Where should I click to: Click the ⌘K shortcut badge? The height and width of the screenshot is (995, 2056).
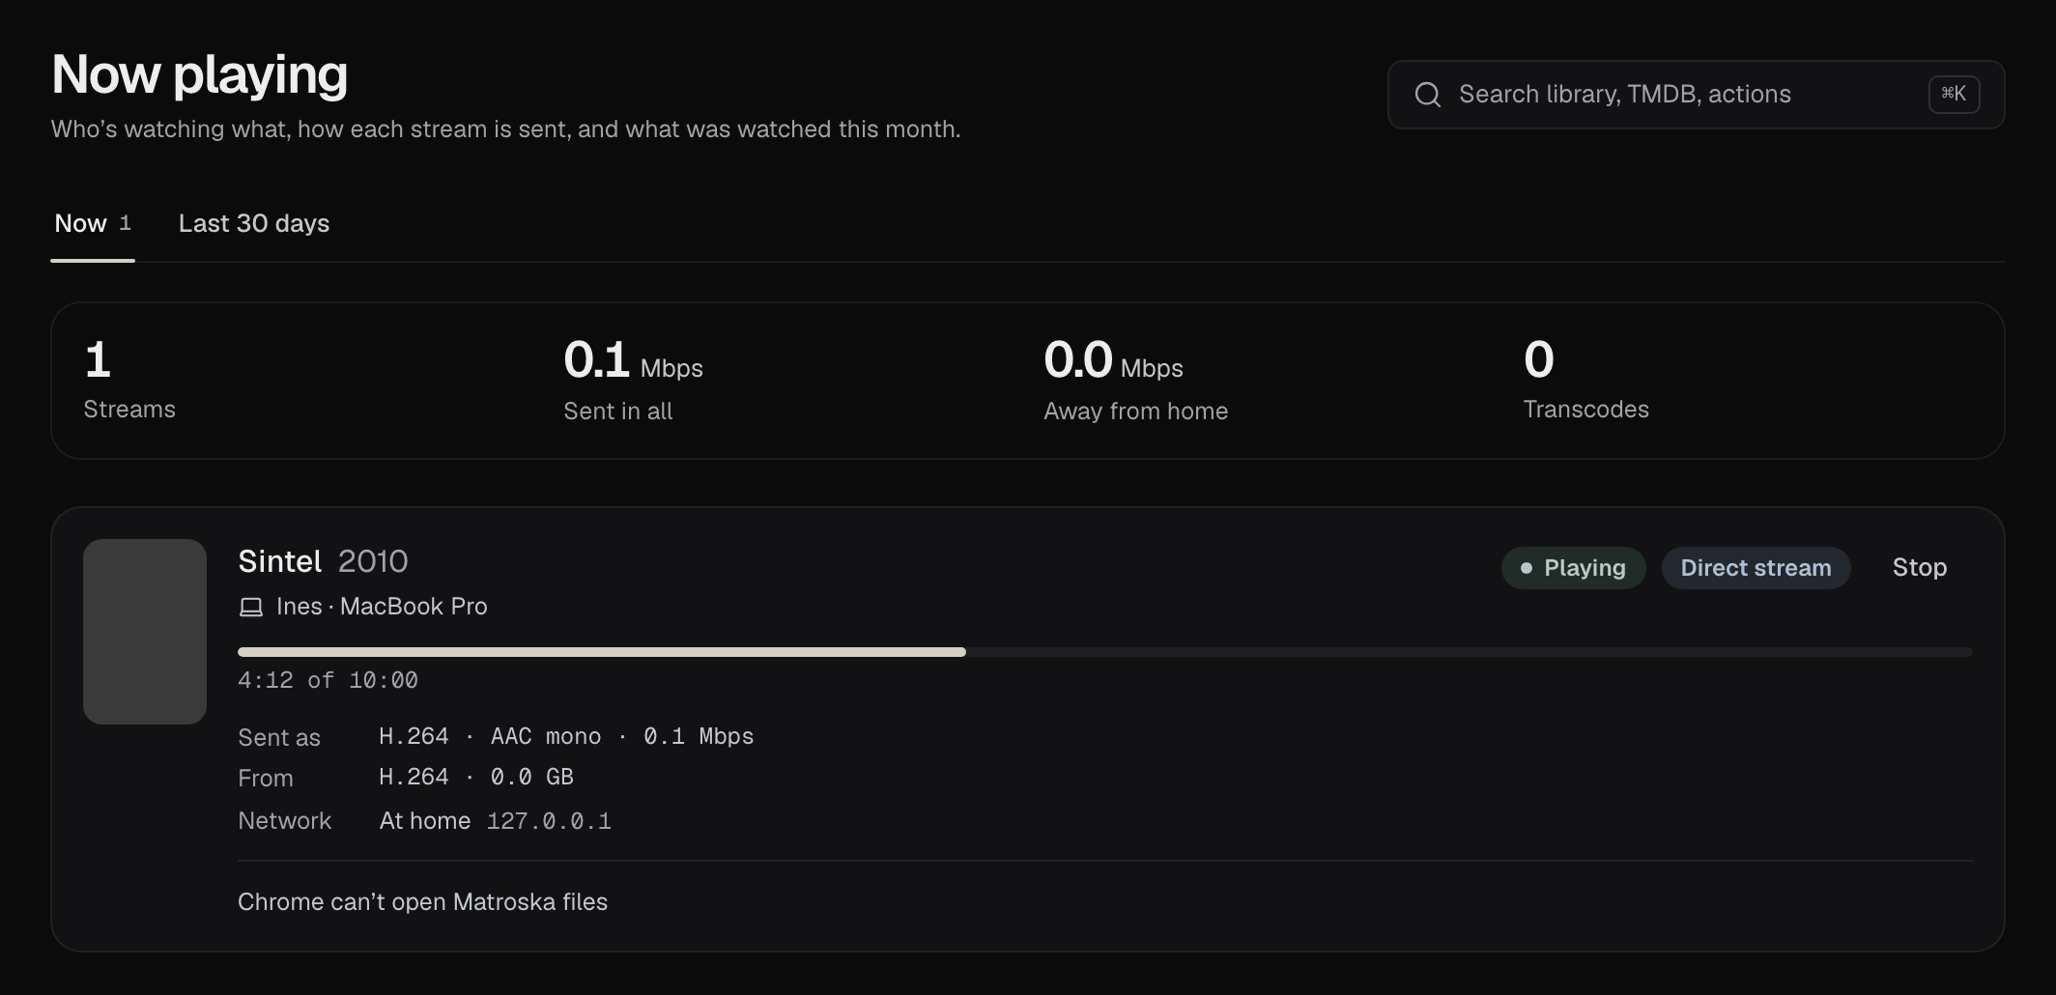[x=1954, y=95]
